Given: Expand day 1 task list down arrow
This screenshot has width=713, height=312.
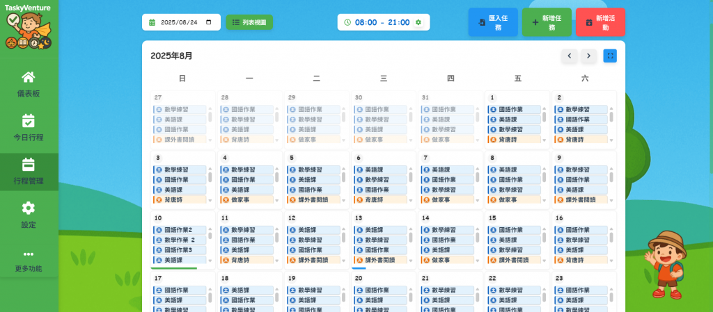Looking at the screenshot, I should (x=544, y=140).
